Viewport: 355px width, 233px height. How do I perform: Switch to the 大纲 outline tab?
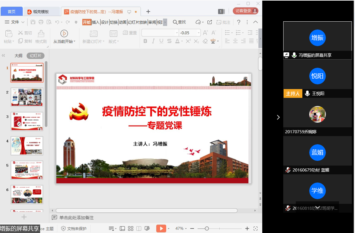18,56
